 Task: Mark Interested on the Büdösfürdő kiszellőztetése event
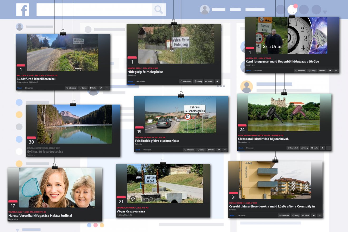pos(71,88)
